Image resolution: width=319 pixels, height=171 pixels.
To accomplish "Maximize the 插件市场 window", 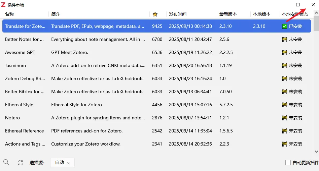I will (x=298, y=5).
